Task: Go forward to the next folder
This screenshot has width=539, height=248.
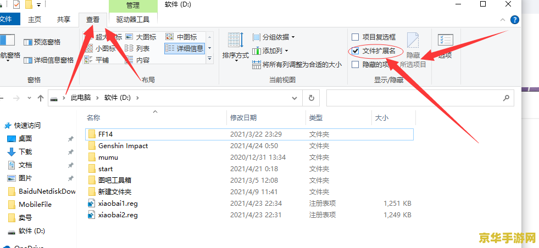Action: pyautogui.click(x=16, y=98)
